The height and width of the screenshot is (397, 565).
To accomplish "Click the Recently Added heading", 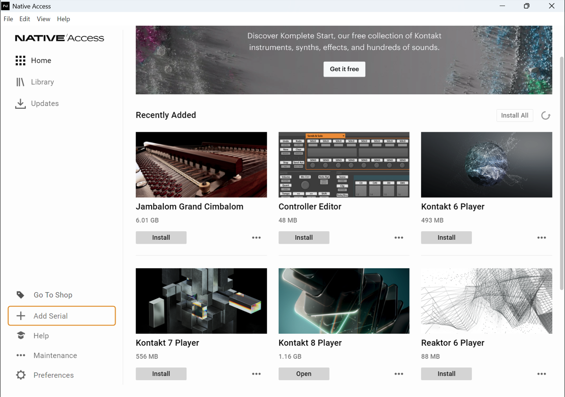I will coord(166,115).
